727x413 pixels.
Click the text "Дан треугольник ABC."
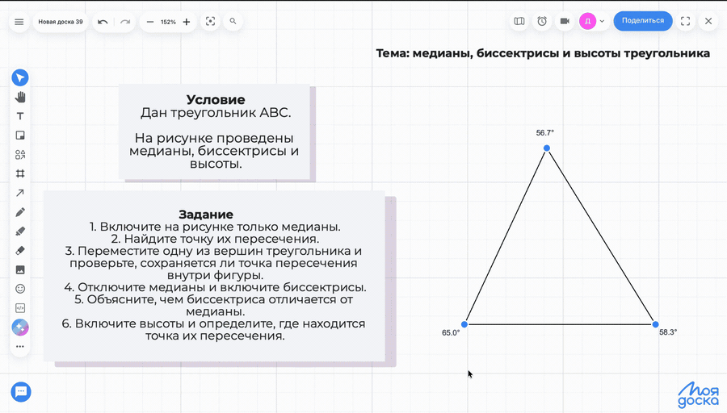point(216,112)
